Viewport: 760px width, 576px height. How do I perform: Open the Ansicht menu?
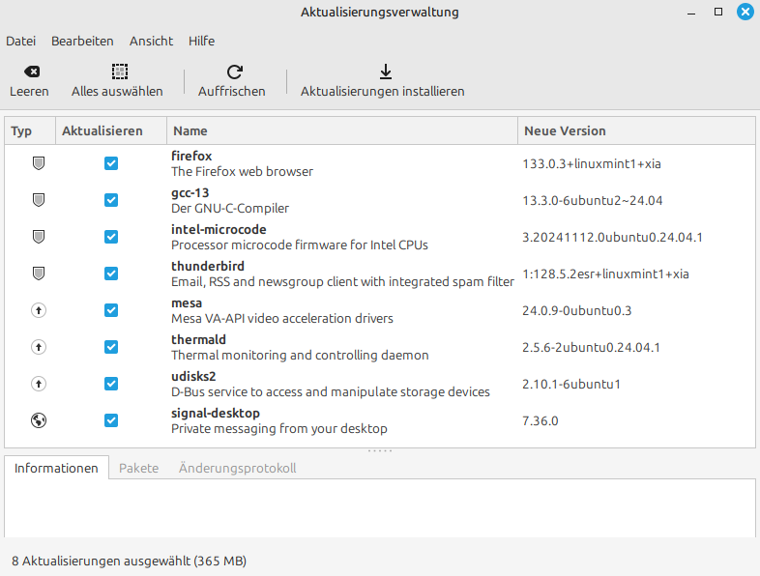151,42
